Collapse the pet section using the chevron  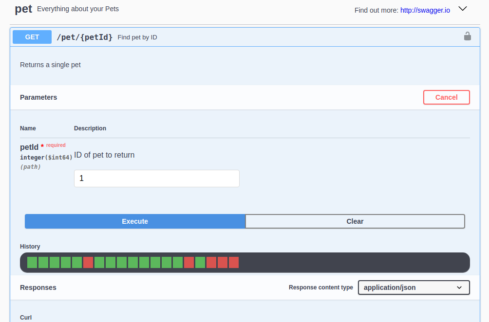(462, 9)
